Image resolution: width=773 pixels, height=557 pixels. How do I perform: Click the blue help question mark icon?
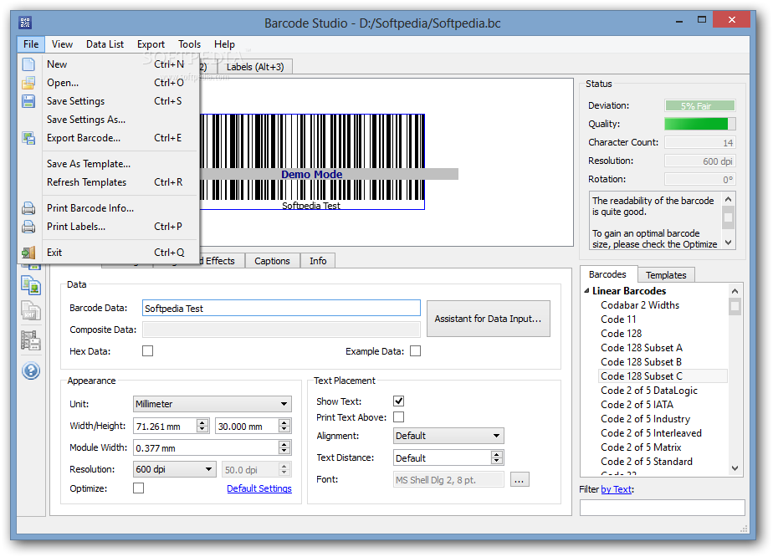(31, 370)
